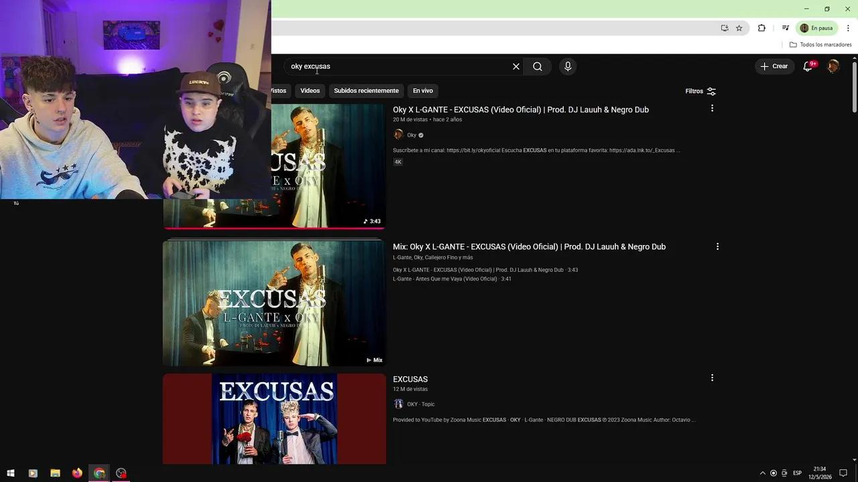Open the YouTube account avatar menu
The width and height of the screenshot is (858, 482).
point(833,66)
